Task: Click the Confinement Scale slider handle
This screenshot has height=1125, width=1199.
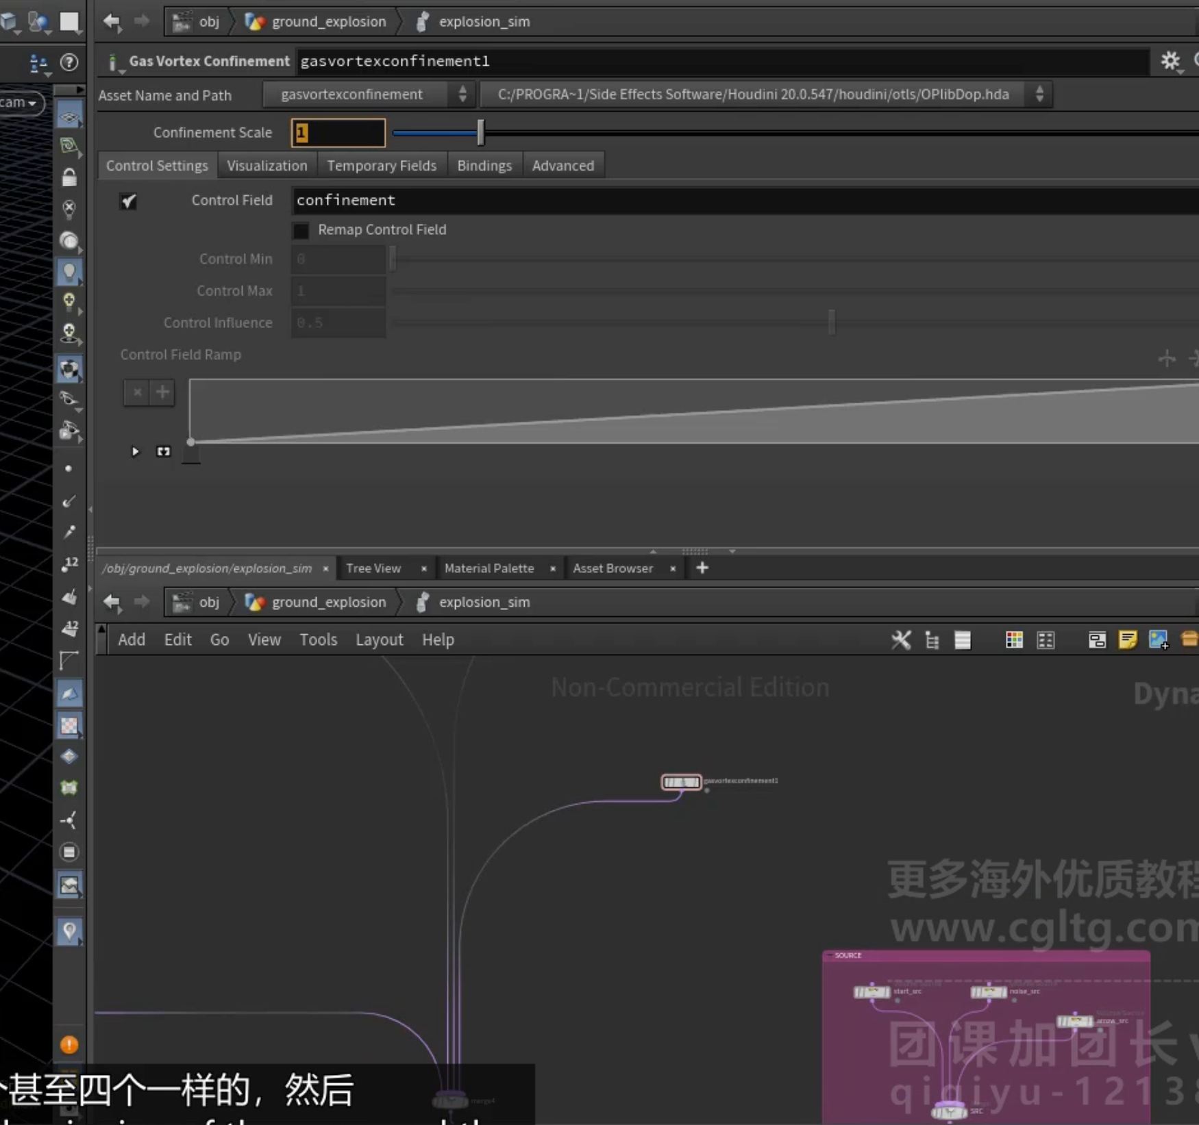Action: (x=480, y=132)
